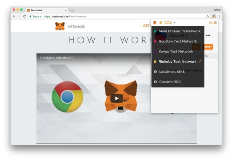Click the MetaMask extension icon in the toolbar
The height and width of the screenshot is (160, 233).
214,16
